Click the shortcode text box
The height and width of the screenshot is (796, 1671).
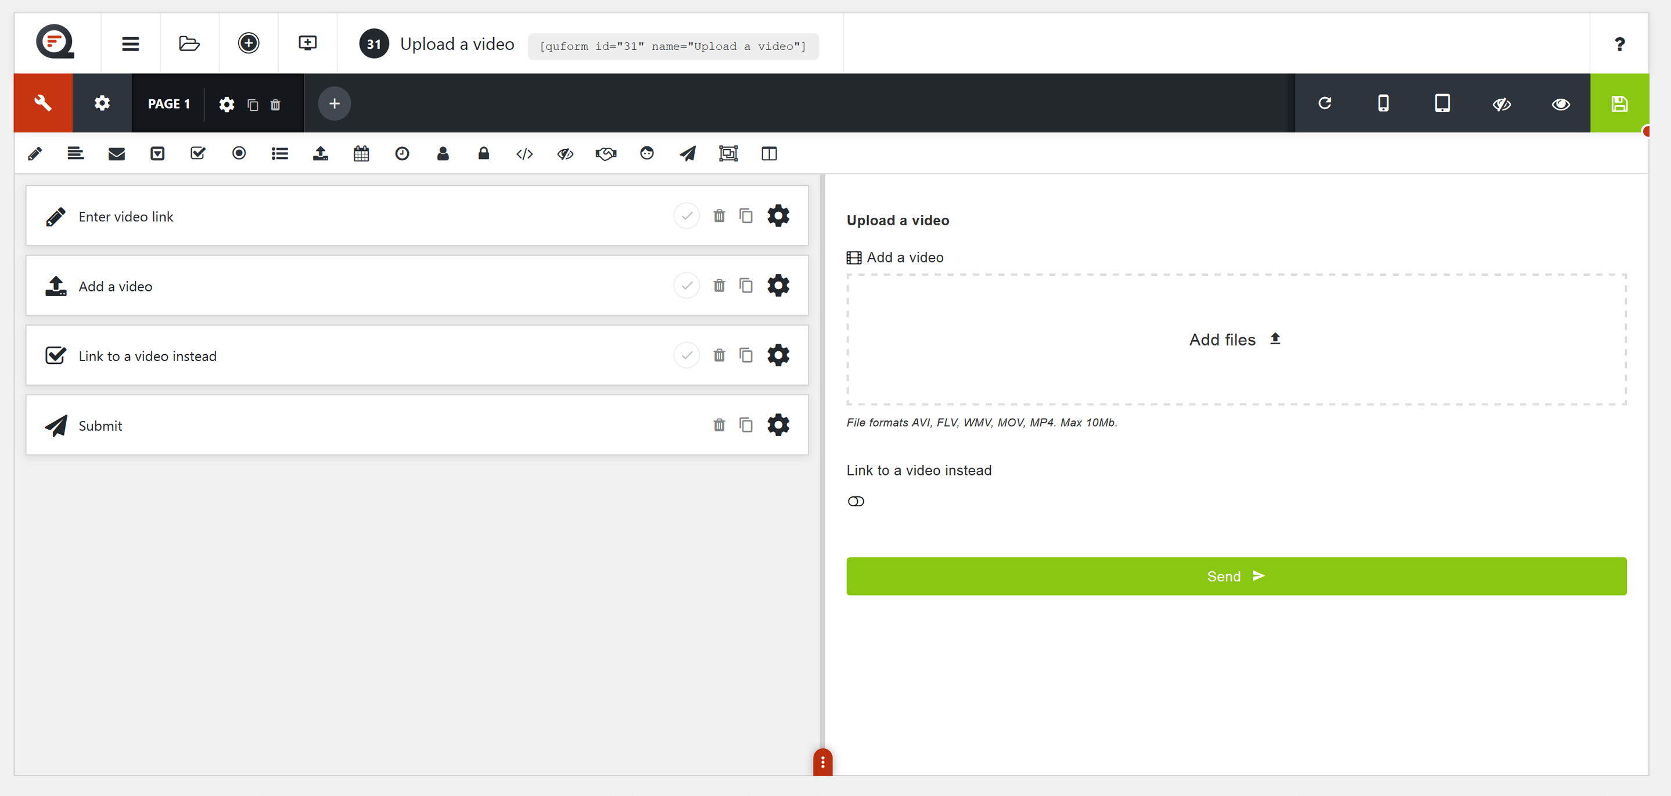(x=673, y=46)
